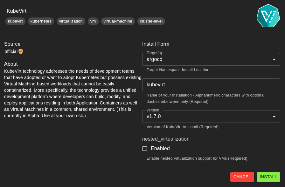Select the vm tag chip
285x187 pixels.
point(93,21)
